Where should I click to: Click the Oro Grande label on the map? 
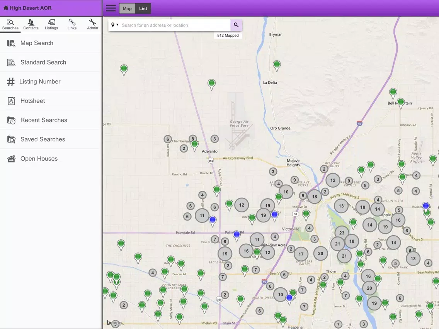[x=280, y=128]
